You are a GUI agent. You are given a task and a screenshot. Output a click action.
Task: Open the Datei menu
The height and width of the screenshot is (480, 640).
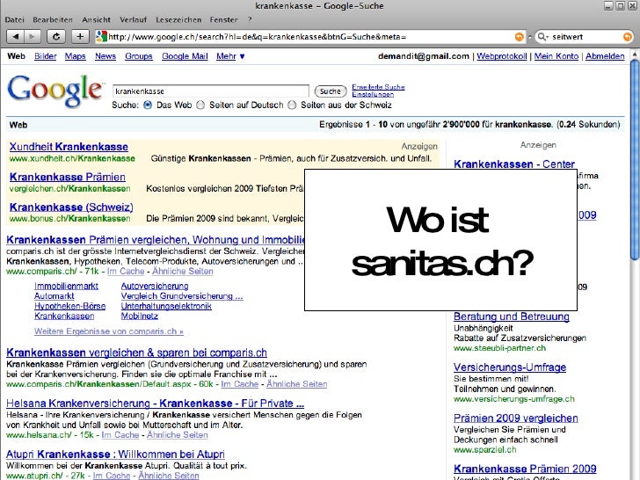(15, 19)
